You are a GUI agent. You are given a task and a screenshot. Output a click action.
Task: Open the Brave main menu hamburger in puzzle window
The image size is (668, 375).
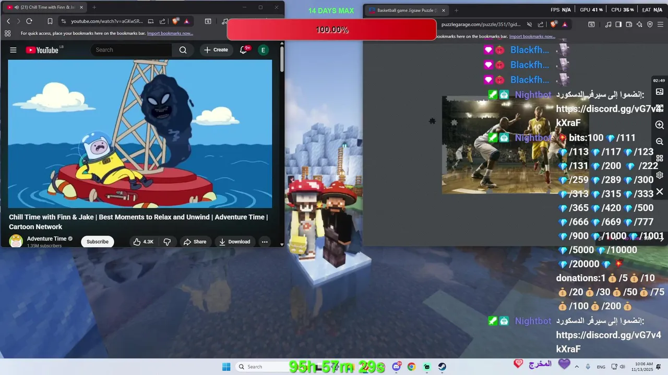tap(660, 24)
